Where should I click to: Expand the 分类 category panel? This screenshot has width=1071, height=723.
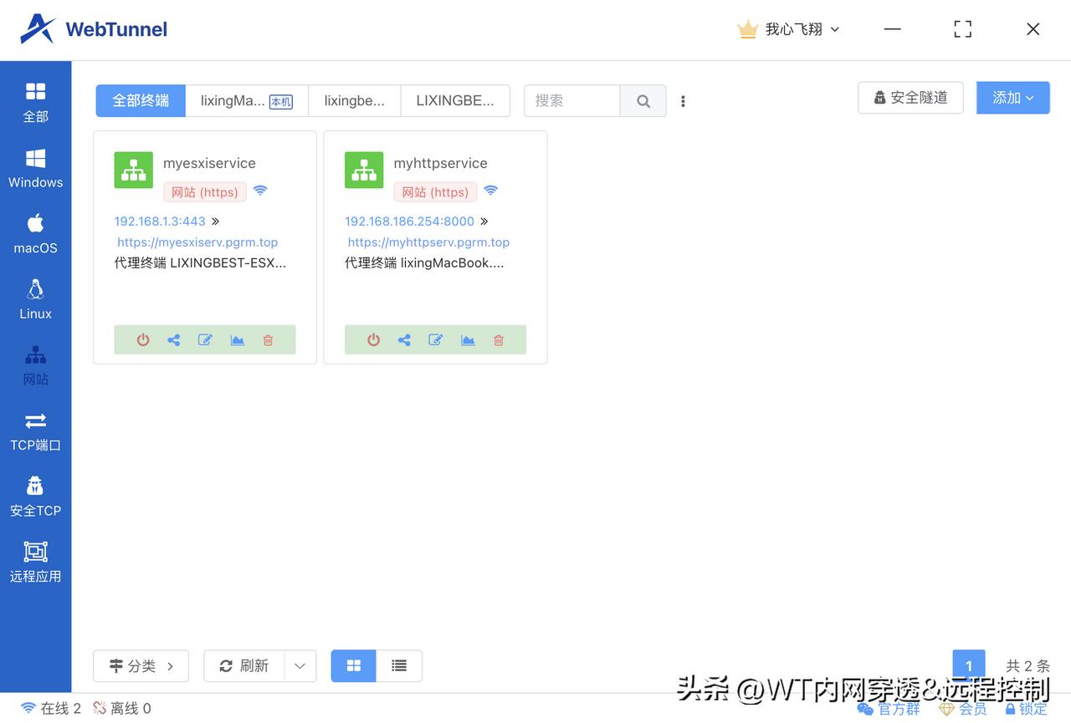(x=141, y=666)
